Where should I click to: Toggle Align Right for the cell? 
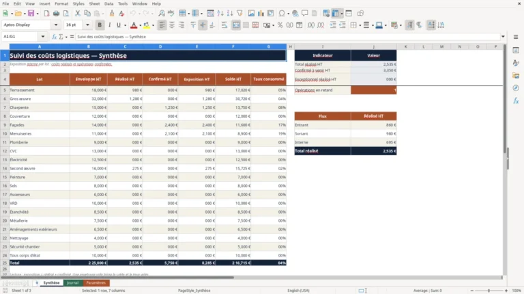click(181, 25)
